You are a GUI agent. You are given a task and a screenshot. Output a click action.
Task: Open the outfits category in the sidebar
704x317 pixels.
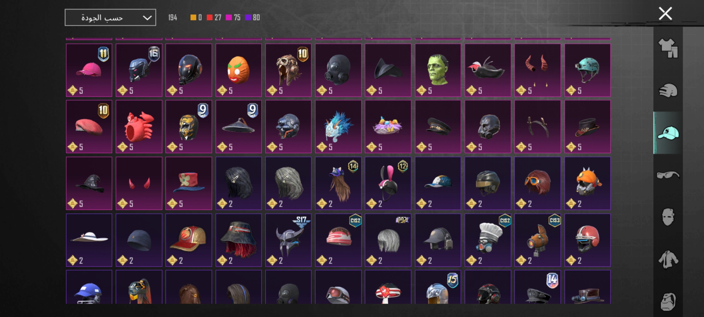[x=668, y=48]
